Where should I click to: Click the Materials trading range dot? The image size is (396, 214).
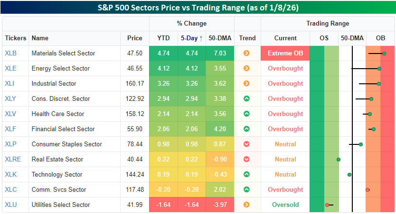coord(384,53)
